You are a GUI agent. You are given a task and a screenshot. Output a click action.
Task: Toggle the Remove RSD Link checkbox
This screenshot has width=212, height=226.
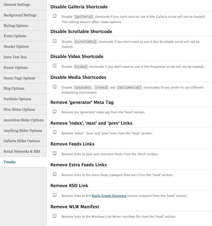click(x=55, y=195)
